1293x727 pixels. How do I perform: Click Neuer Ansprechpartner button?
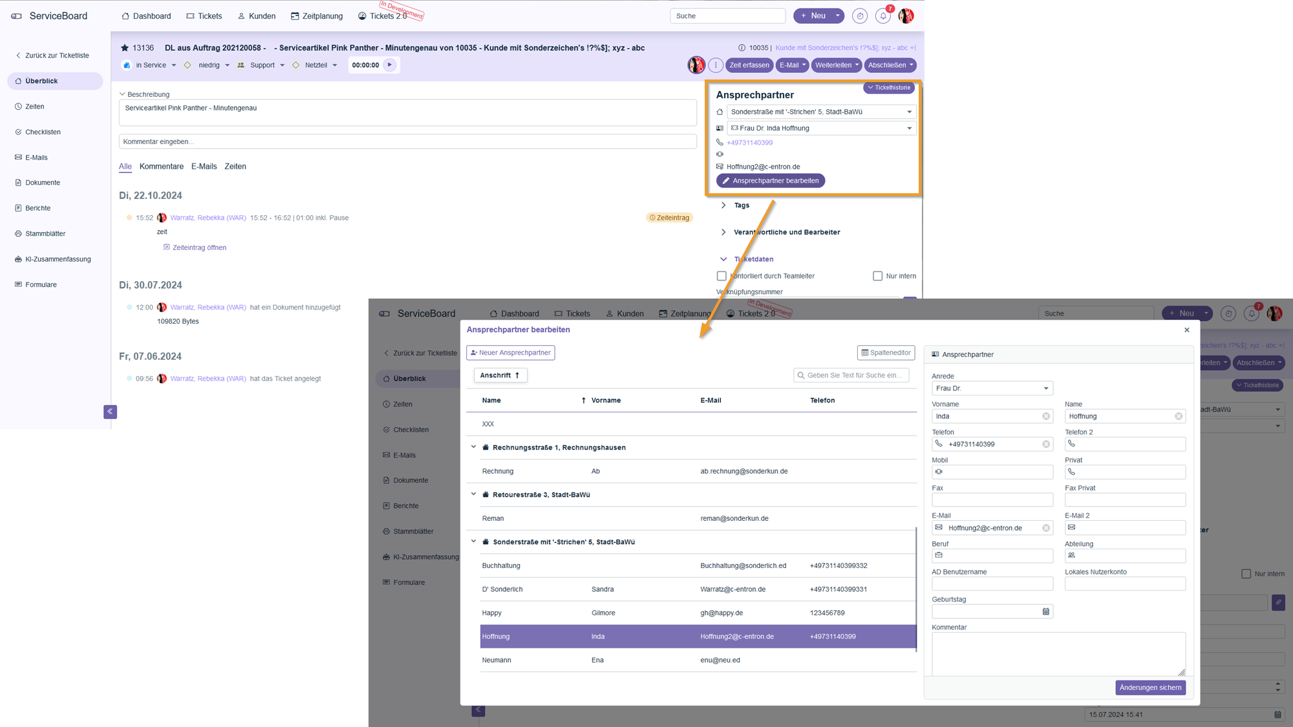(510, 353)
